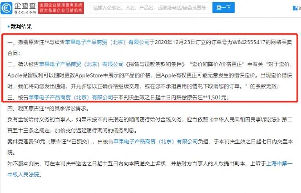Open 苹果电子产品商贸 link in case fee paragraph
This screenshot has height=193, width=301.
point(155,141)
